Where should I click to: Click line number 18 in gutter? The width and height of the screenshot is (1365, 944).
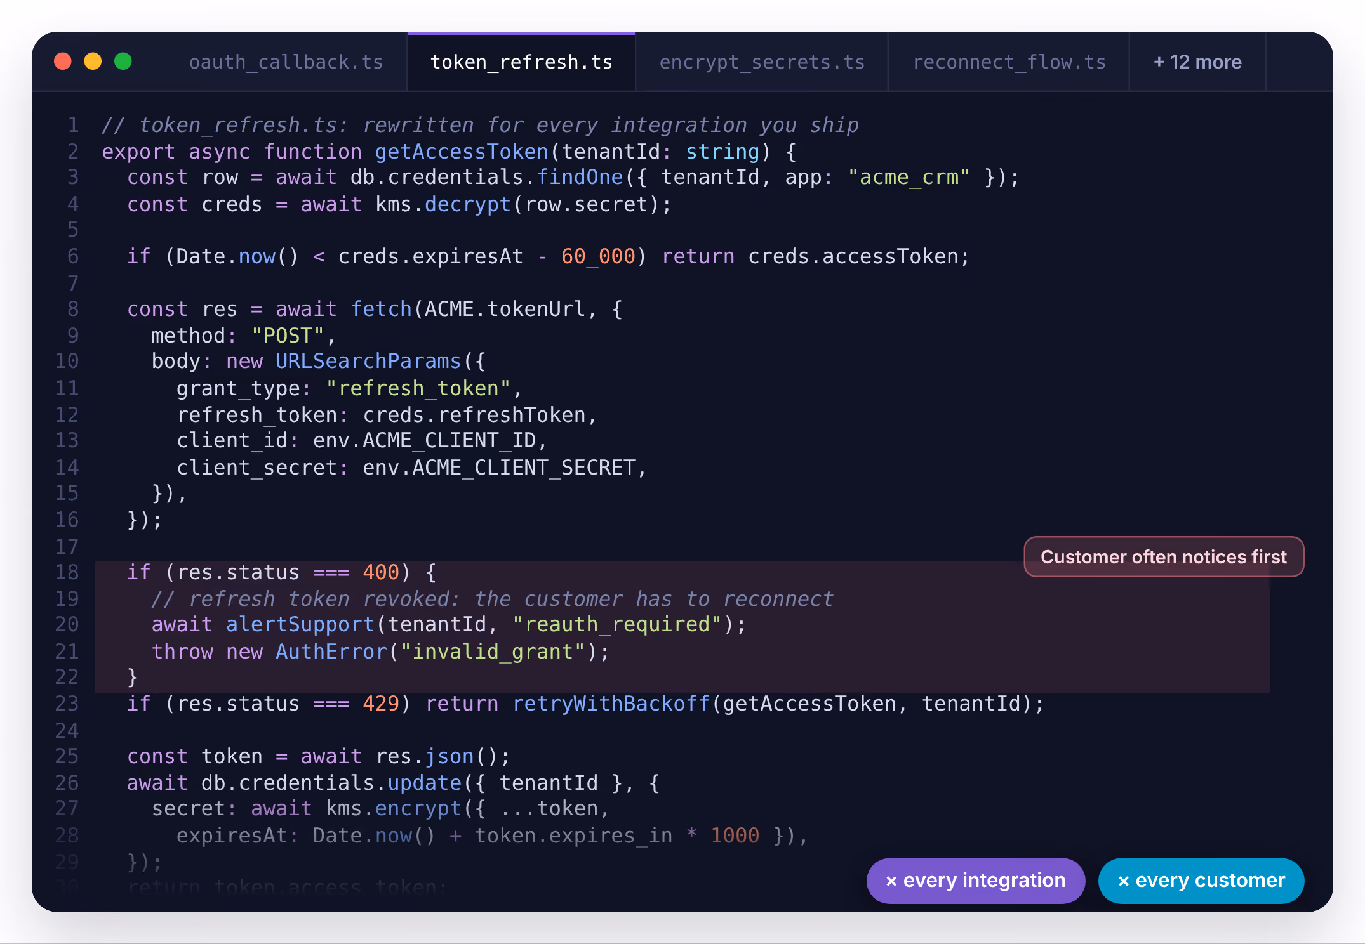[x=67, y=572]
